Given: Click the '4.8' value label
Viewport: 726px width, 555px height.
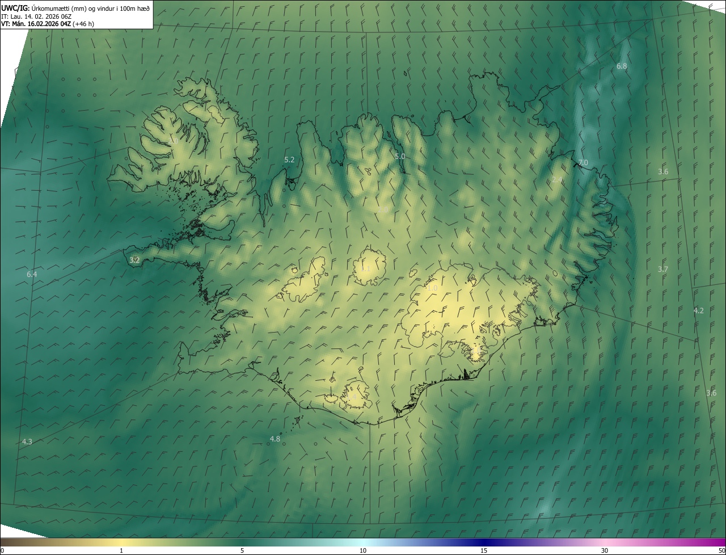Looking at the screenshot, I should pos(275,439).
